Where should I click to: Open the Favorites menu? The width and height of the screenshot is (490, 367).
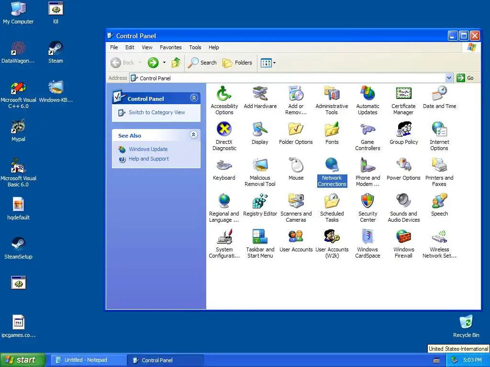[171, 47]
